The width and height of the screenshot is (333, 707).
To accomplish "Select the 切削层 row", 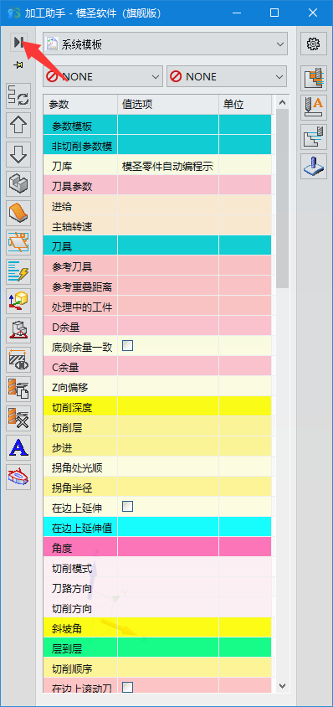I will tap(157, 426).
